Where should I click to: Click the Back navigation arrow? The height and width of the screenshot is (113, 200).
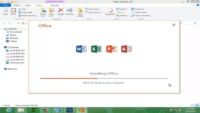4,23
